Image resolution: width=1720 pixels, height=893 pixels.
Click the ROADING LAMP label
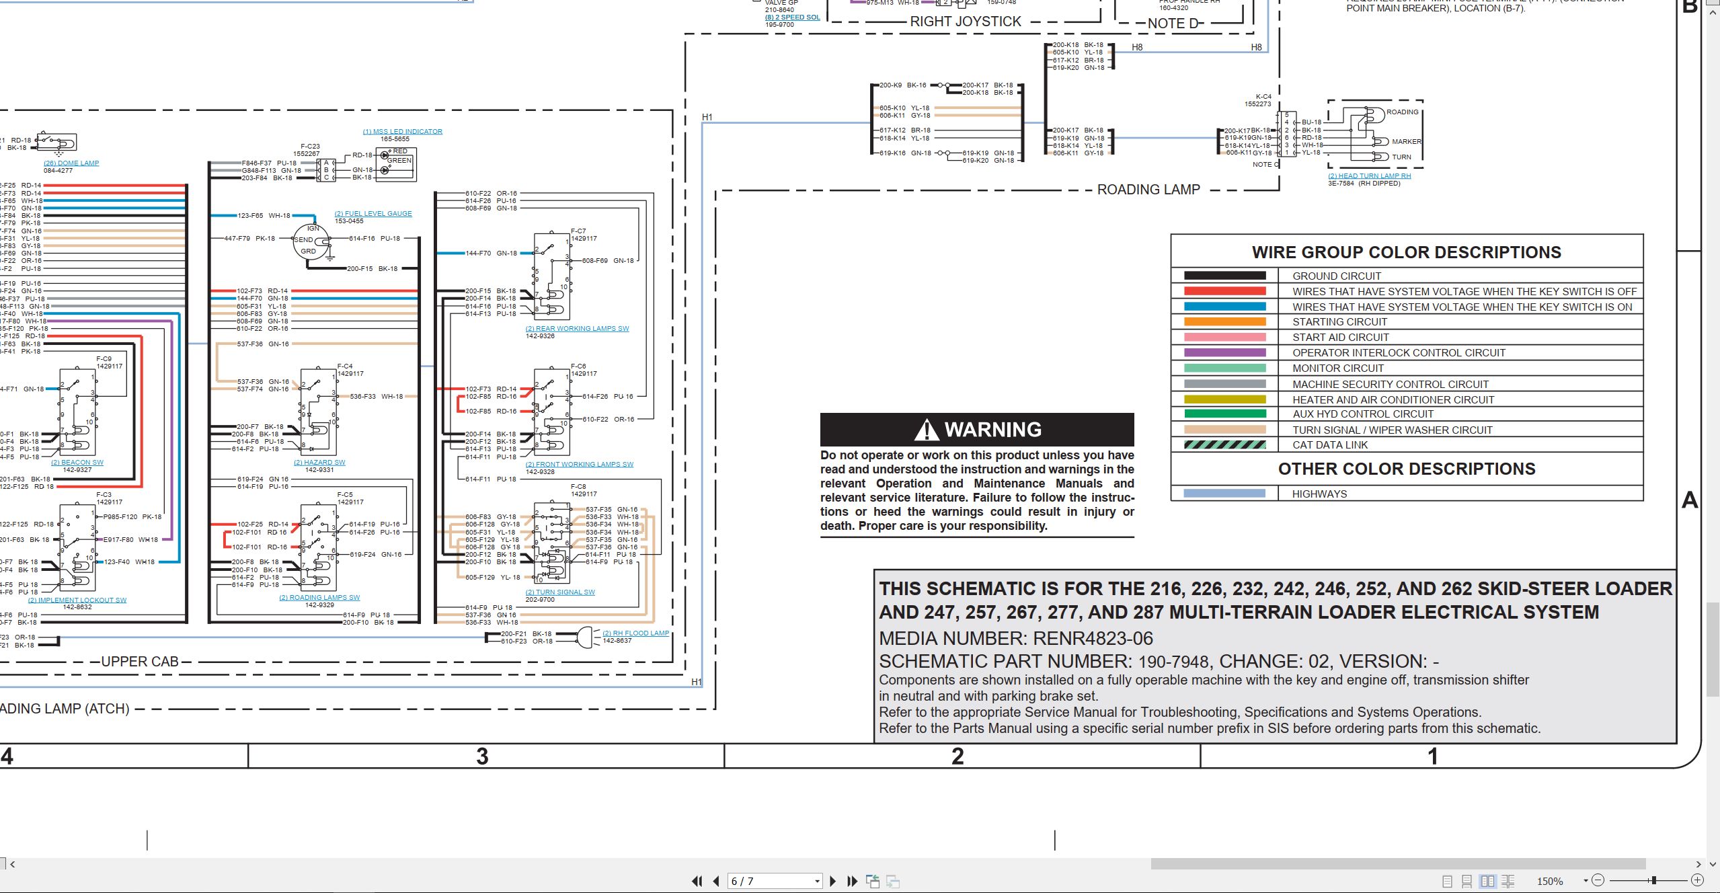pos(1148,190)
